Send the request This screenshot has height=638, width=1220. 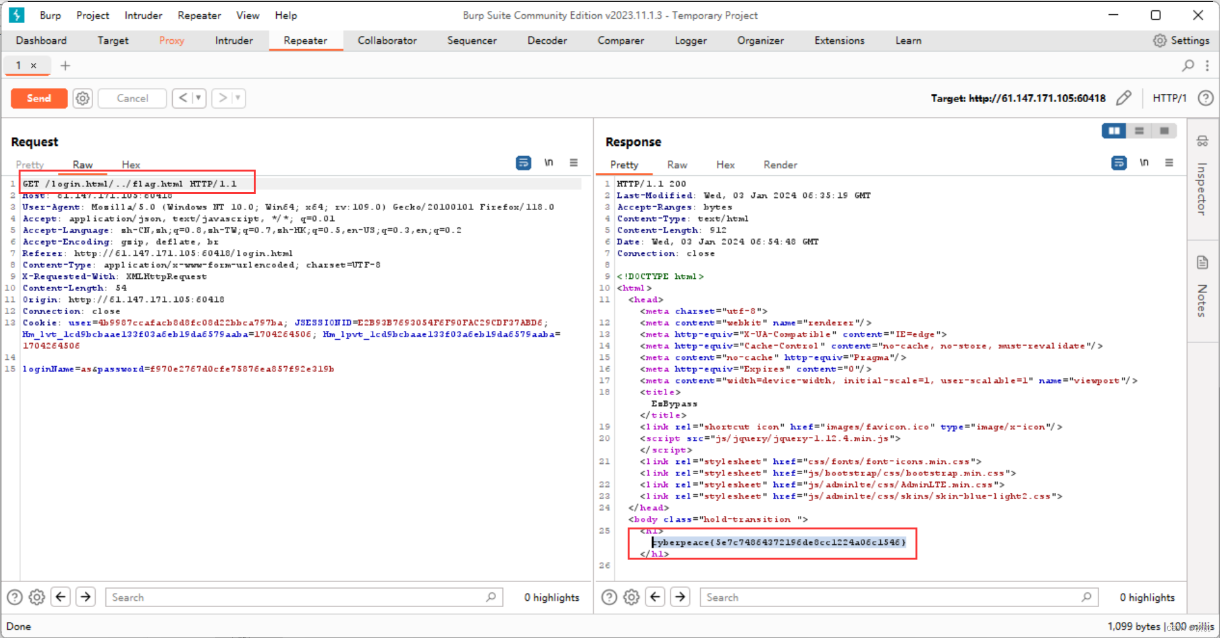(39, 98)
